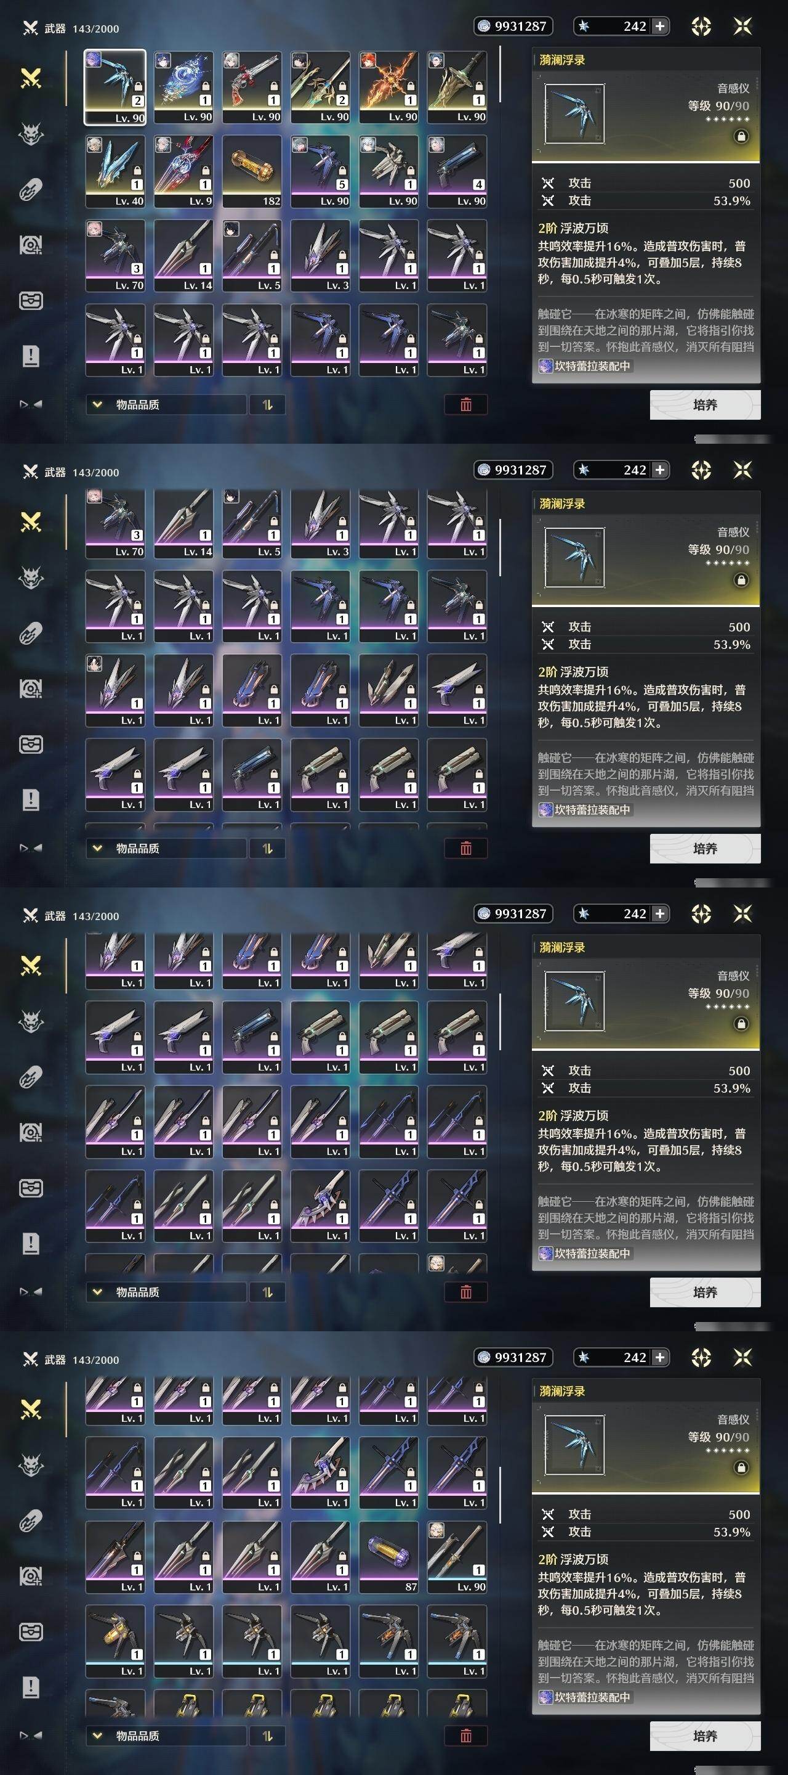The width and height of the screenshot is (788, 1775).
Task: Click the 培养 button in the topmost screenshot
Action: click(705, 404)
